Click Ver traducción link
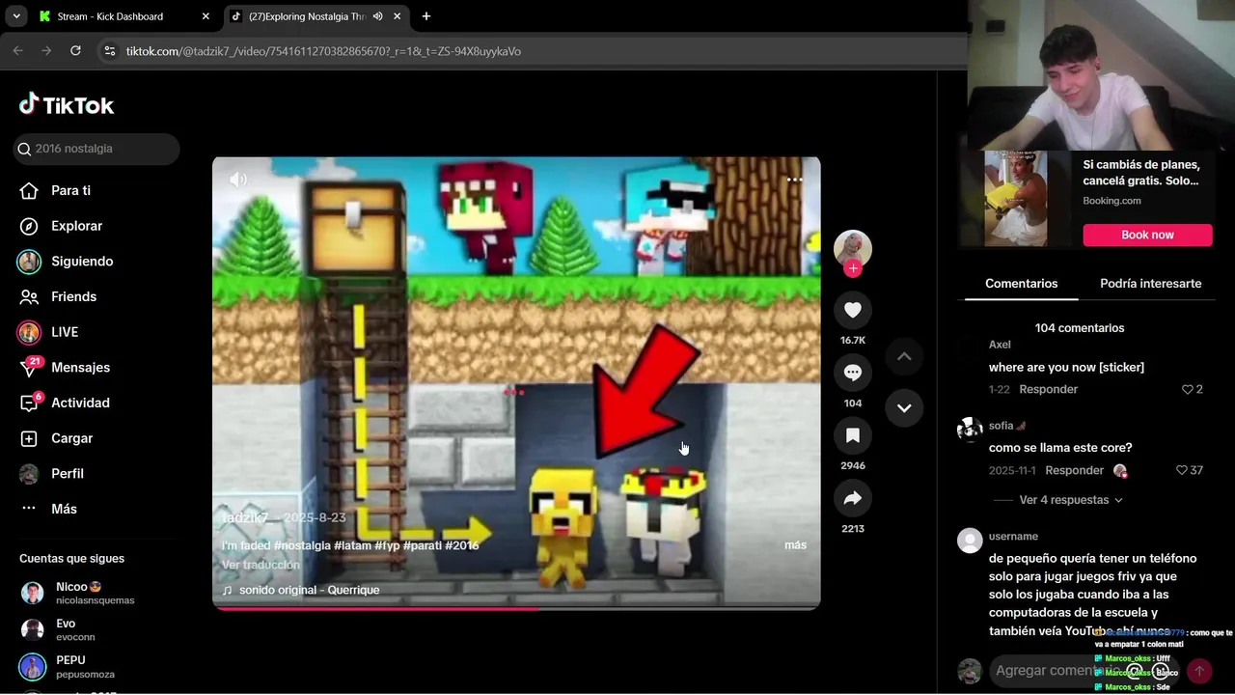This screenshot has height=695, width=1235. 261,565
